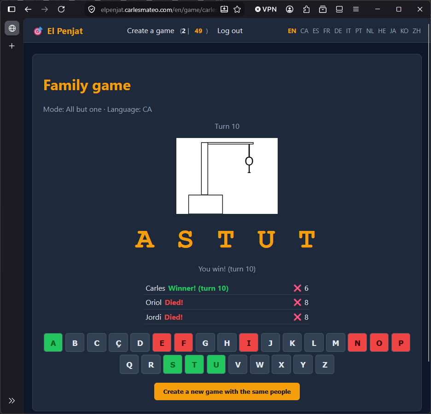Click the letter Q key
This screenshot has height=414, width=431.
click(129, 364)
